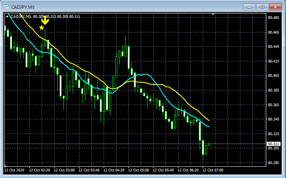Screen dimensions: 286x178
Task: Click the 12 Oct 06:20 time label
Action: tap(188, 170)
